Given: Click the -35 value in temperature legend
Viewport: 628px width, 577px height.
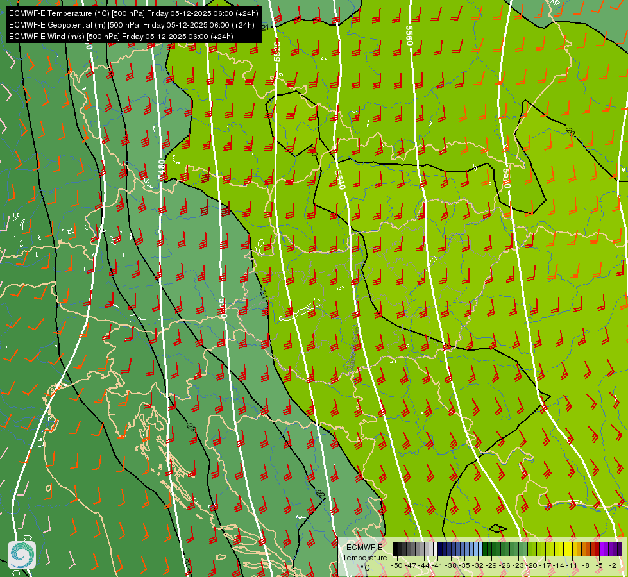Looking at the screenshot, I should [x=464, y=565].
